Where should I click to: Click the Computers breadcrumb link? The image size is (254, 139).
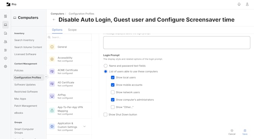58,14
